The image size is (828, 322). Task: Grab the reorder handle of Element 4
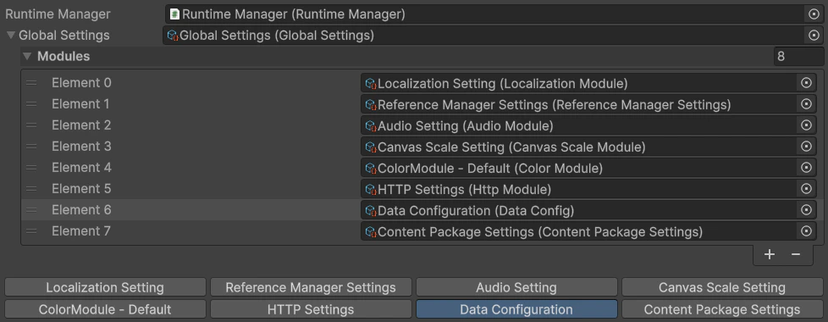tap(31, 168)
